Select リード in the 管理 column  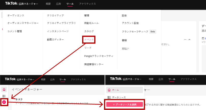tap(88, 48)
